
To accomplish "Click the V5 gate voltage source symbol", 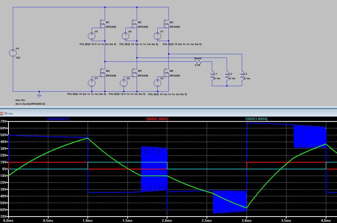I will (92, 36).
